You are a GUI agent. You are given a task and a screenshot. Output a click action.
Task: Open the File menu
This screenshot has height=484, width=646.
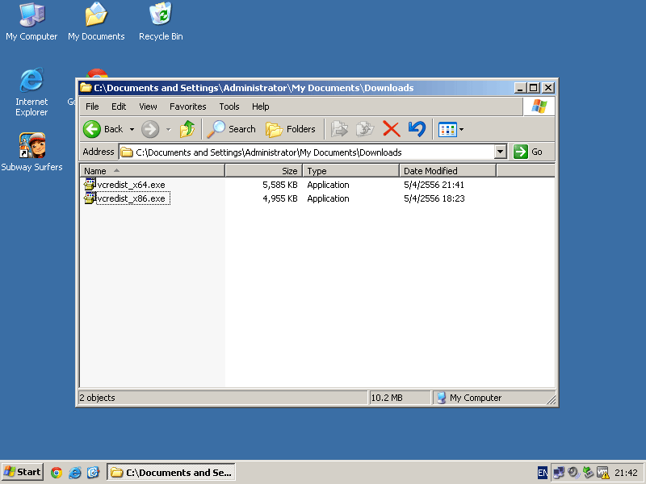tap(92, 106)
